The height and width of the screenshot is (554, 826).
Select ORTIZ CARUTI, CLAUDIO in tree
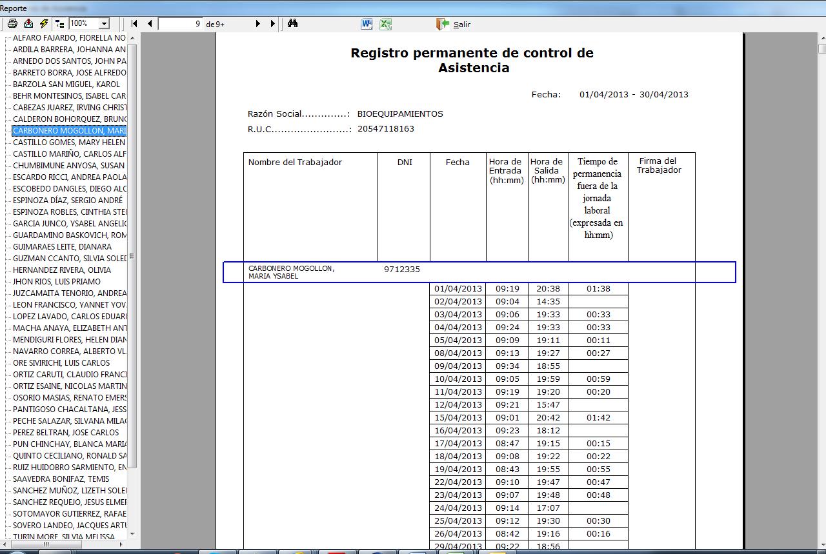(69, 374)
